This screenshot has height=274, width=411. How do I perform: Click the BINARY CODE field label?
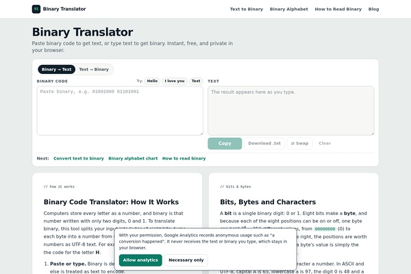(x=52, y=82)
